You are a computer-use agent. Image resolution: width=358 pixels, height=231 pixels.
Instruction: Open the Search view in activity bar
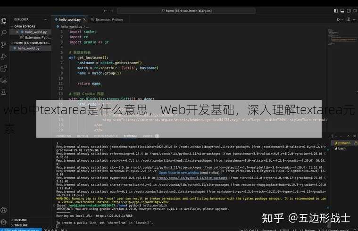click(x=4, y=33)
